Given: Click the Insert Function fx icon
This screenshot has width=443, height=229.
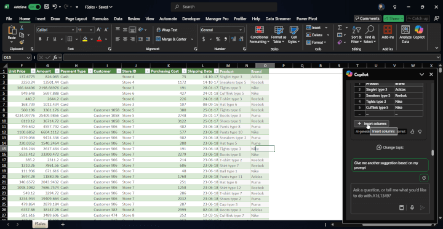Looking at the screenshot, I should click(55, 57).
